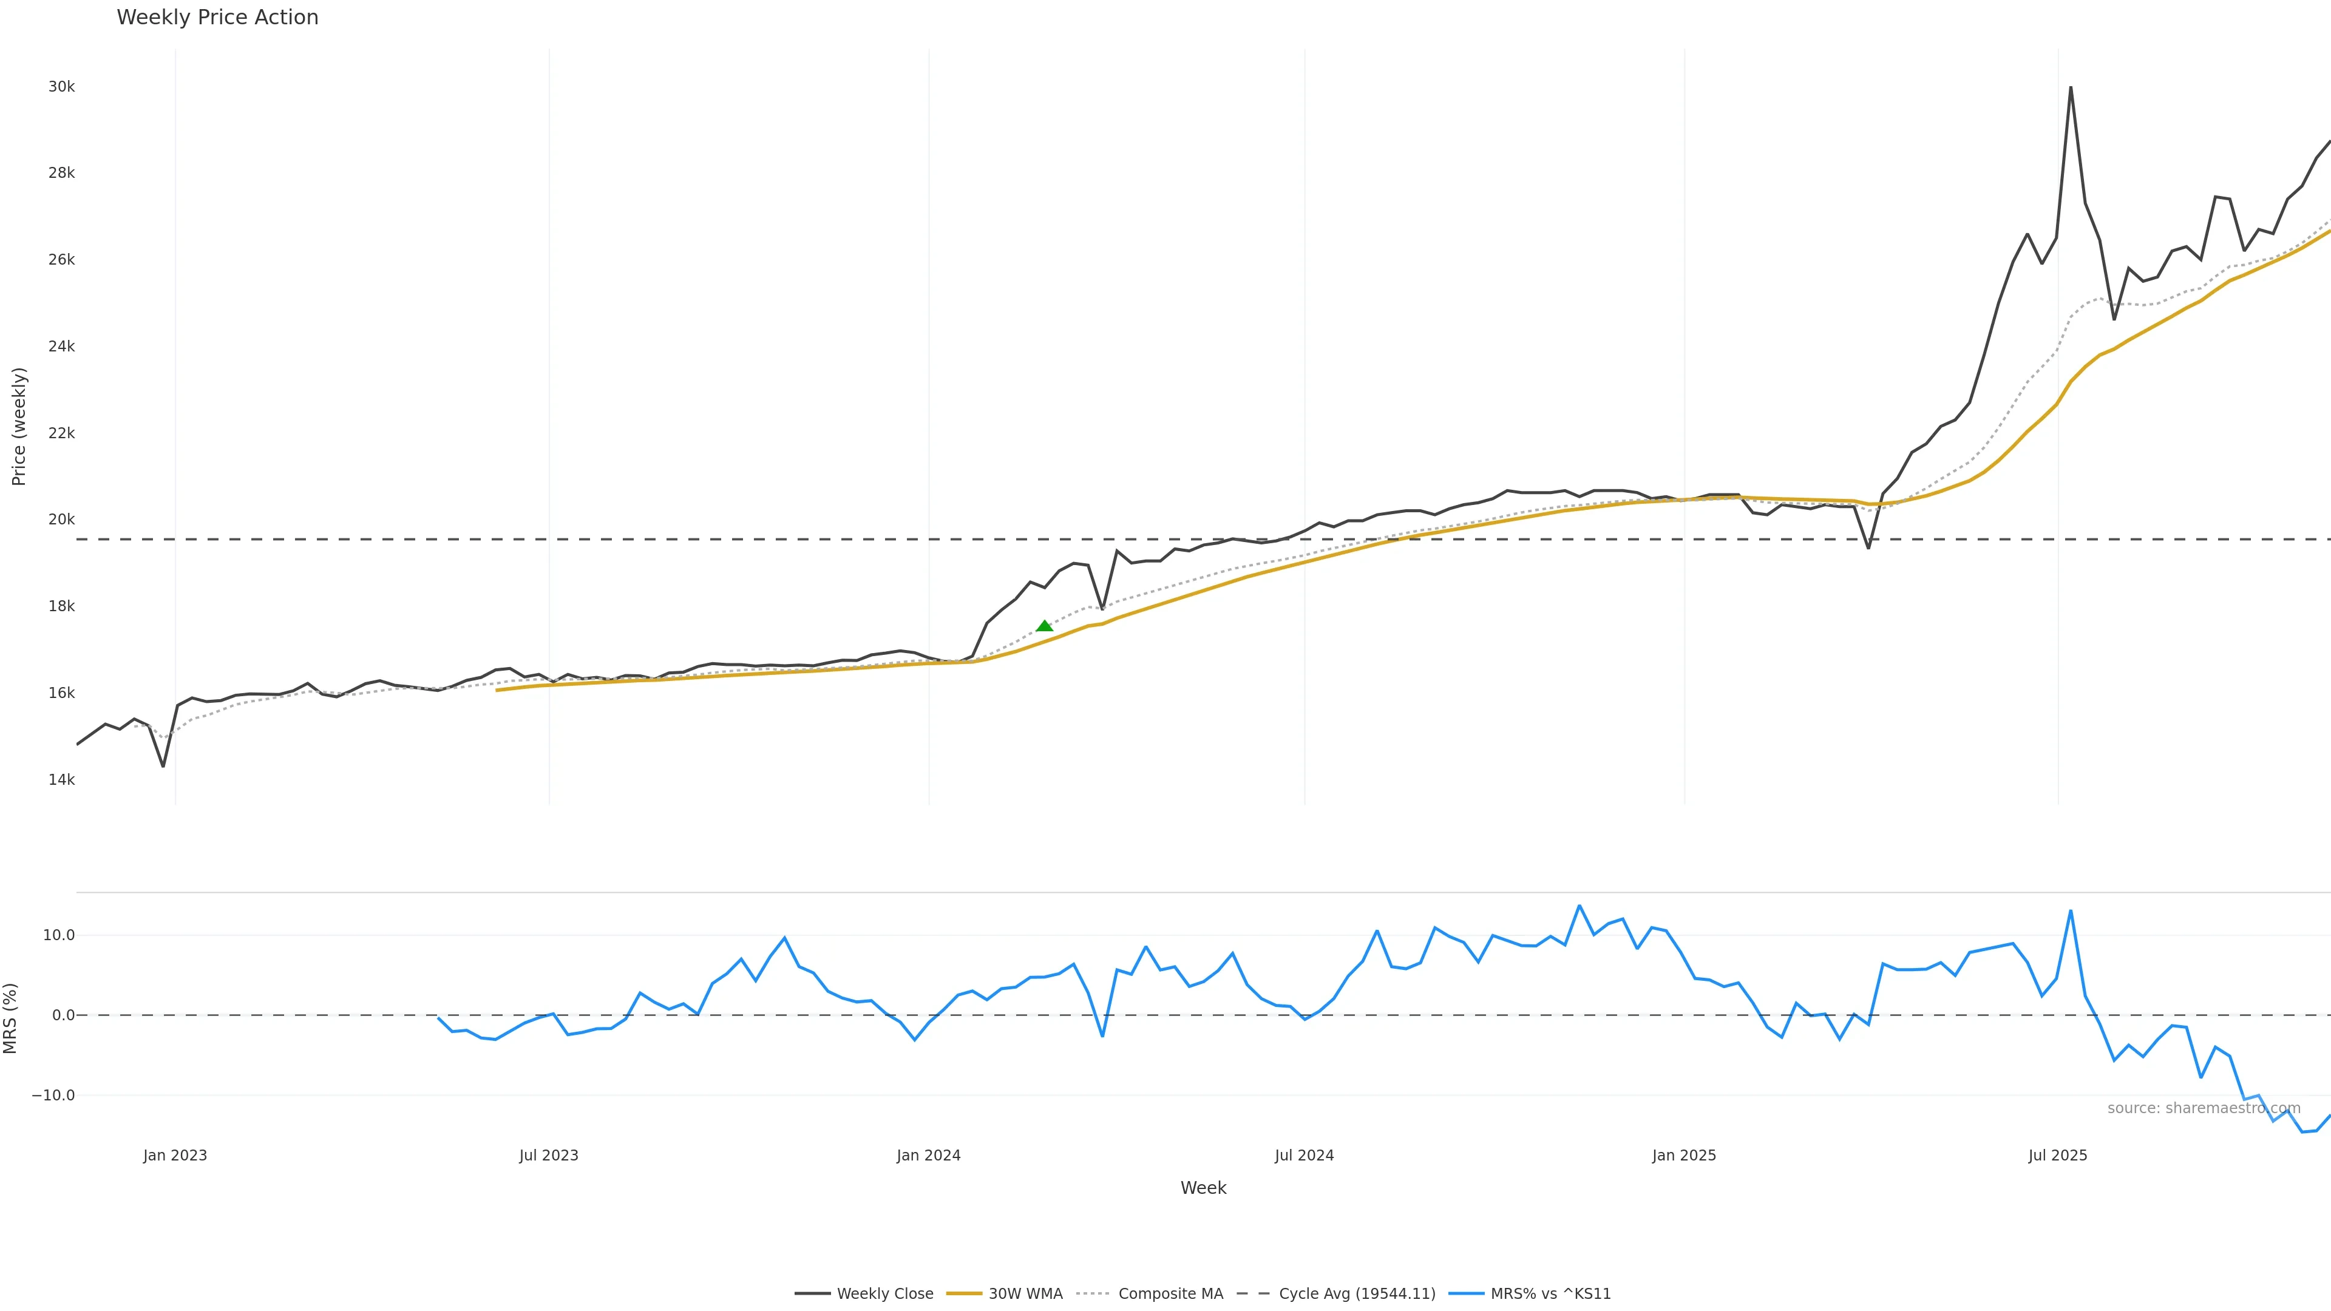Select the Jan 2025 x-axis tick label
Viewport: 2331px width, 1311px height.
pos(1684,1156)
